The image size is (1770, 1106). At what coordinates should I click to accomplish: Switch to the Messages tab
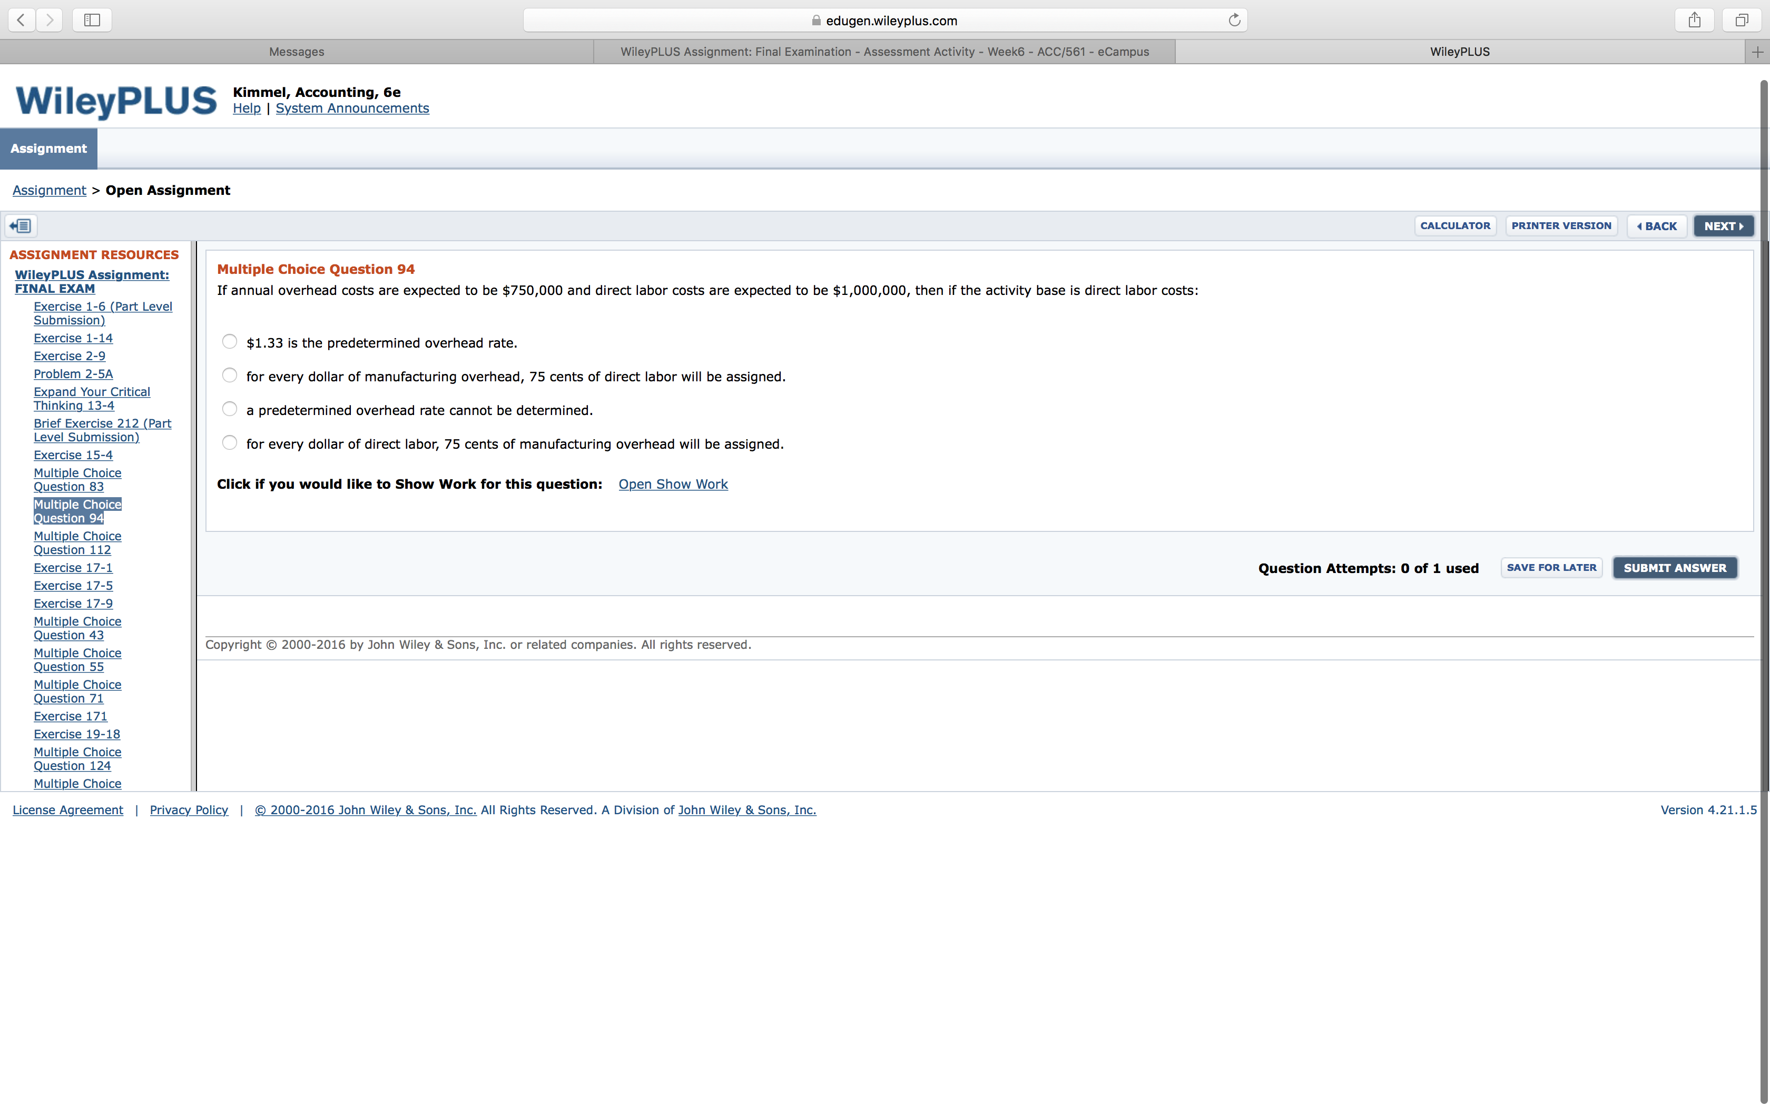296,52
